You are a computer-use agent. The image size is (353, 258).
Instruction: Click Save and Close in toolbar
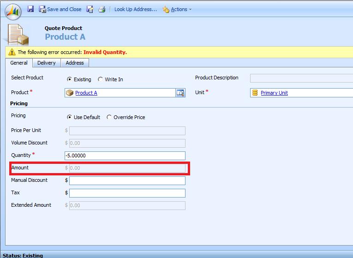(60, 9)
